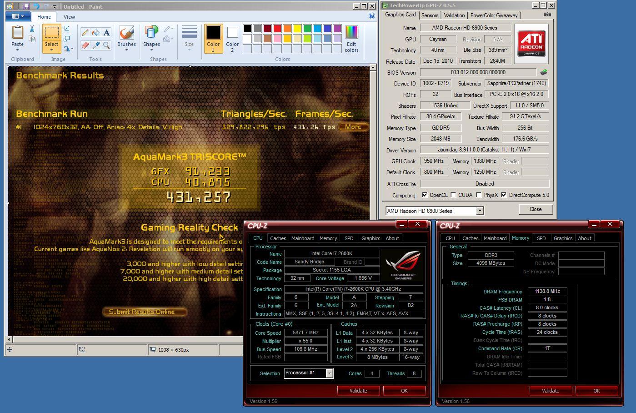Click the Cut scissors icon in Paint
The image size is (636, 413).
coord(32,29)
